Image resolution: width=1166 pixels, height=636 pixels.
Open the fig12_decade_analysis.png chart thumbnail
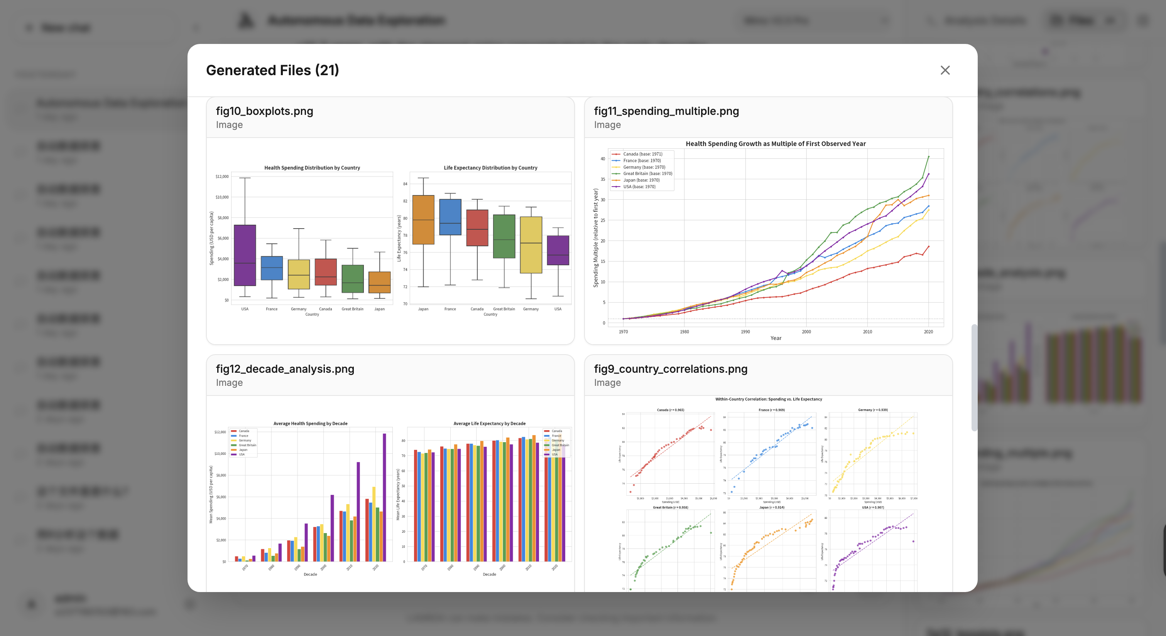(390, 493)
